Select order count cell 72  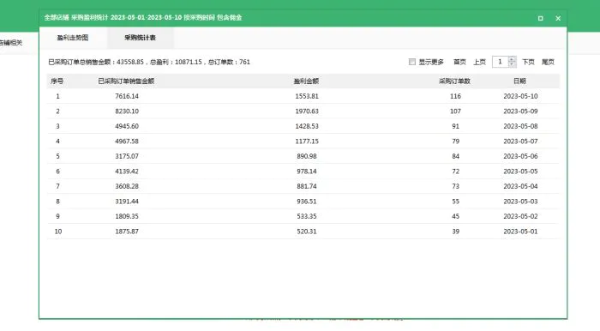pos(455,171)
